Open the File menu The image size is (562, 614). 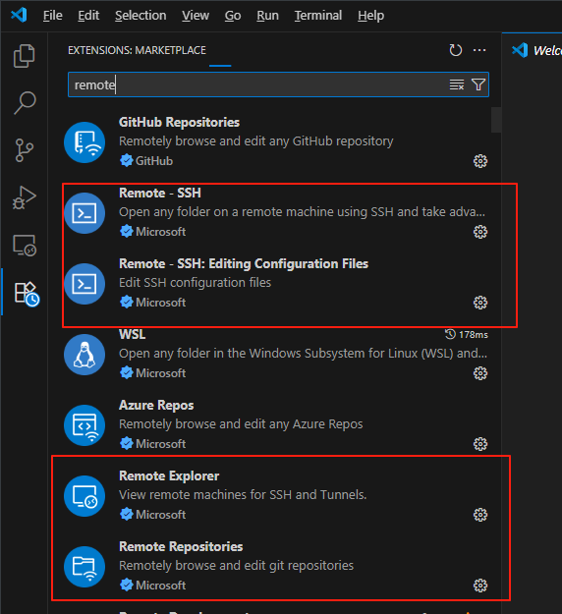[52, 16]
